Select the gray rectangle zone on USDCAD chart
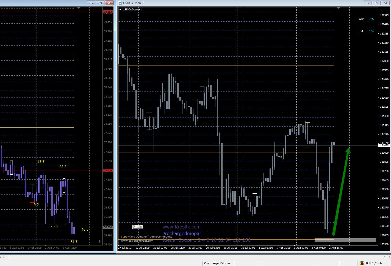This screenshot has width=391, height=266. [x=345, y=240]
